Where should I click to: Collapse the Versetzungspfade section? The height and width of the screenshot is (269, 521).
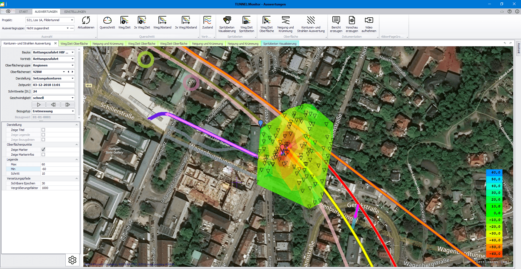[77, 178]
